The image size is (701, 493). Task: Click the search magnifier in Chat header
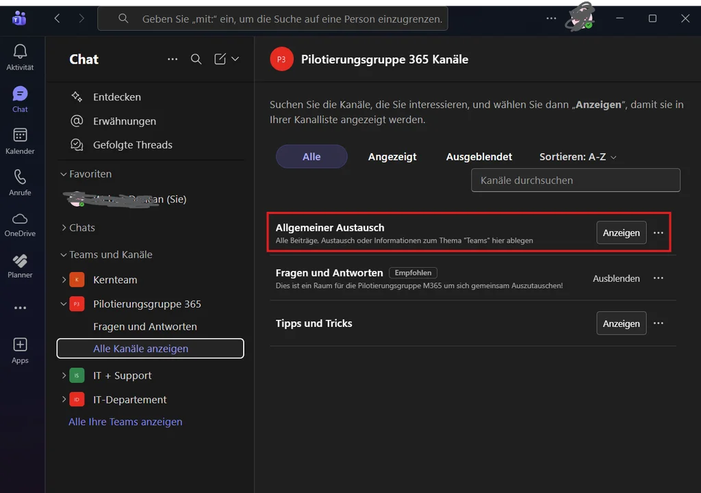click(x=196, y=59)
